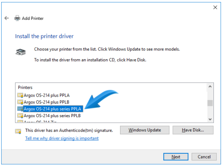Image resolution: width=223 pixels, height=166 pixels.
Task: Click the printer list up arrow
Action: pos(210,87)
